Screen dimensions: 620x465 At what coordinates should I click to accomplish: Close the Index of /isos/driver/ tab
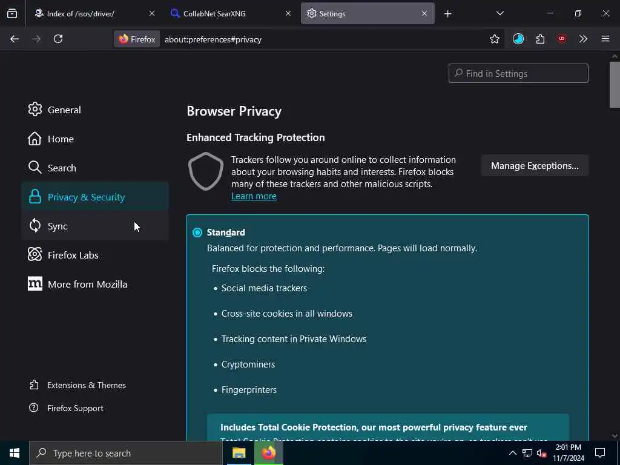(152, 13)
